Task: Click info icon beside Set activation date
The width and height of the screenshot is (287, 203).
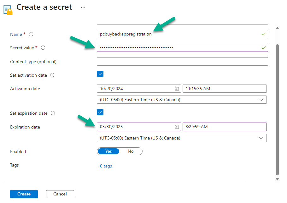Action: tap(52, 75)
